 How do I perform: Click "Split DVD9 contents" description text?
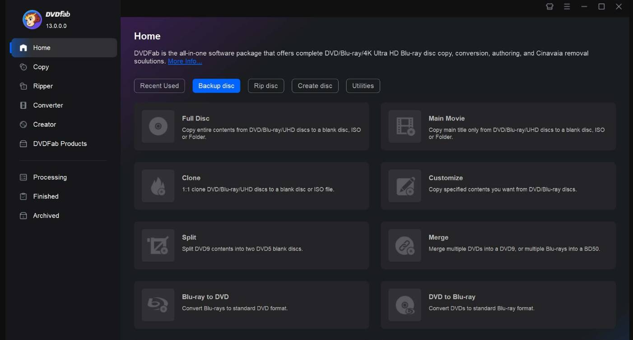coord(242,249)
